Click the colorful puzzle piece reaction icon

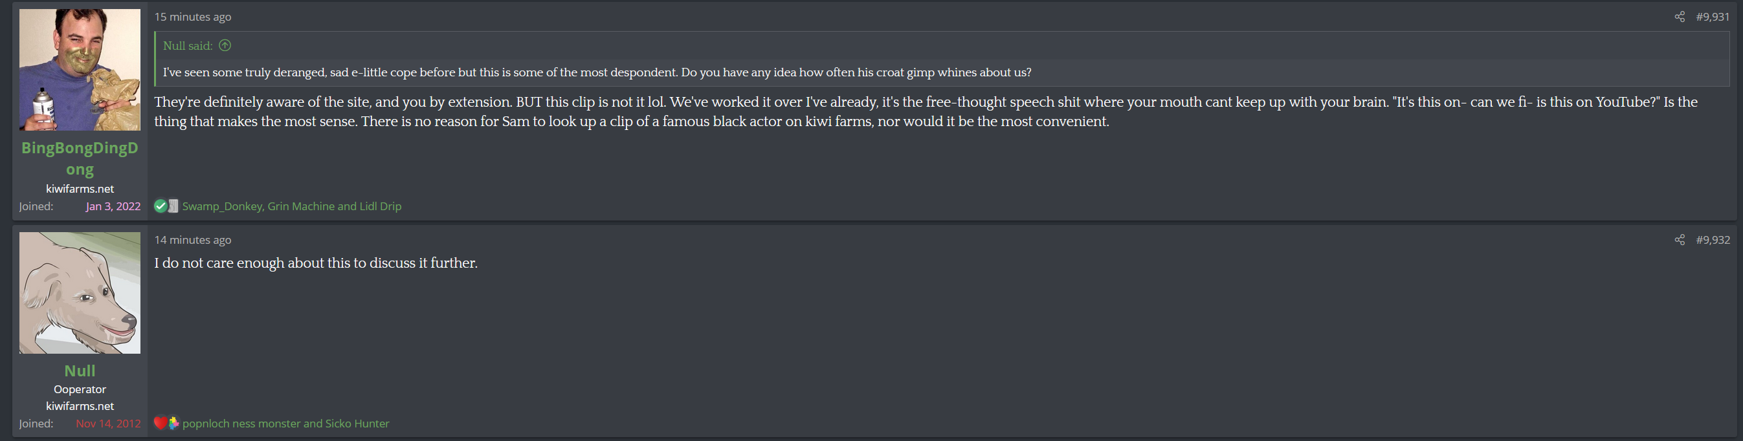coord(173,424)
